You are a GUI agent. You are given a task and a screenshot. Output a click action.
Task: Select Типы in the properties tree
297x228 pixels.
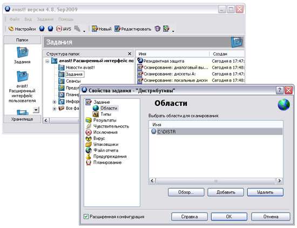102,114
